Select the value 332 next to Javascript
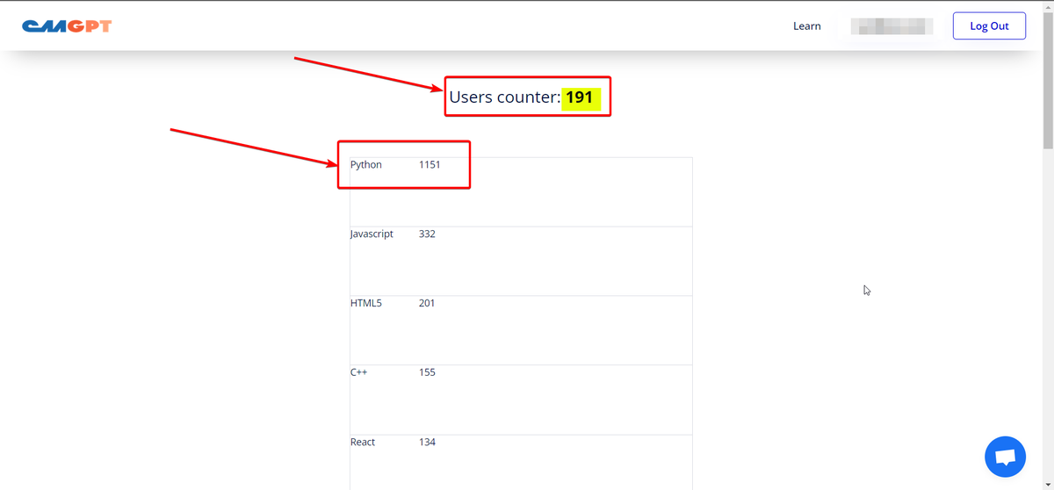The image size is (1054, 490). coord(427,234)
